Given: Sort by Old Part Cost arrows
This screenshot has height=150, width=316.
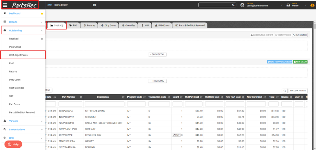Looking at the screenshot, I should (201, 97).
